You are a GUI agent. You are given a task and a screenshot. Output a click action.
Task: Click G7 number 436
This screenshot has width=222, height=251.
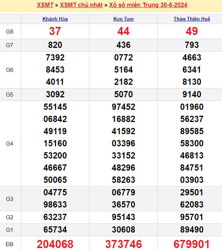pyautogui.click(x=123, y=45)
